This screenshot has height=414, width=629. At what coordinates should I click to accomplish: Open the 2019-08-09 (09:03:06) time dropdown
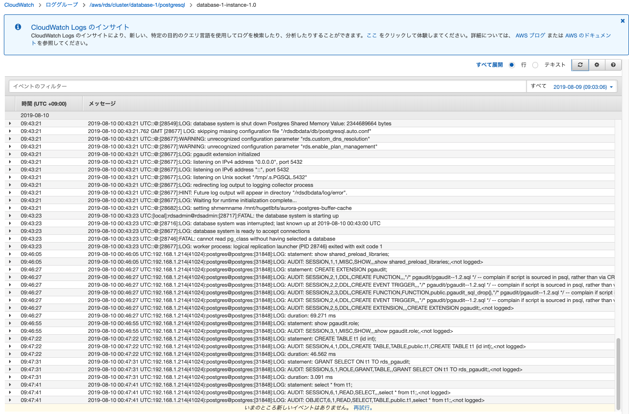[583, 87]
